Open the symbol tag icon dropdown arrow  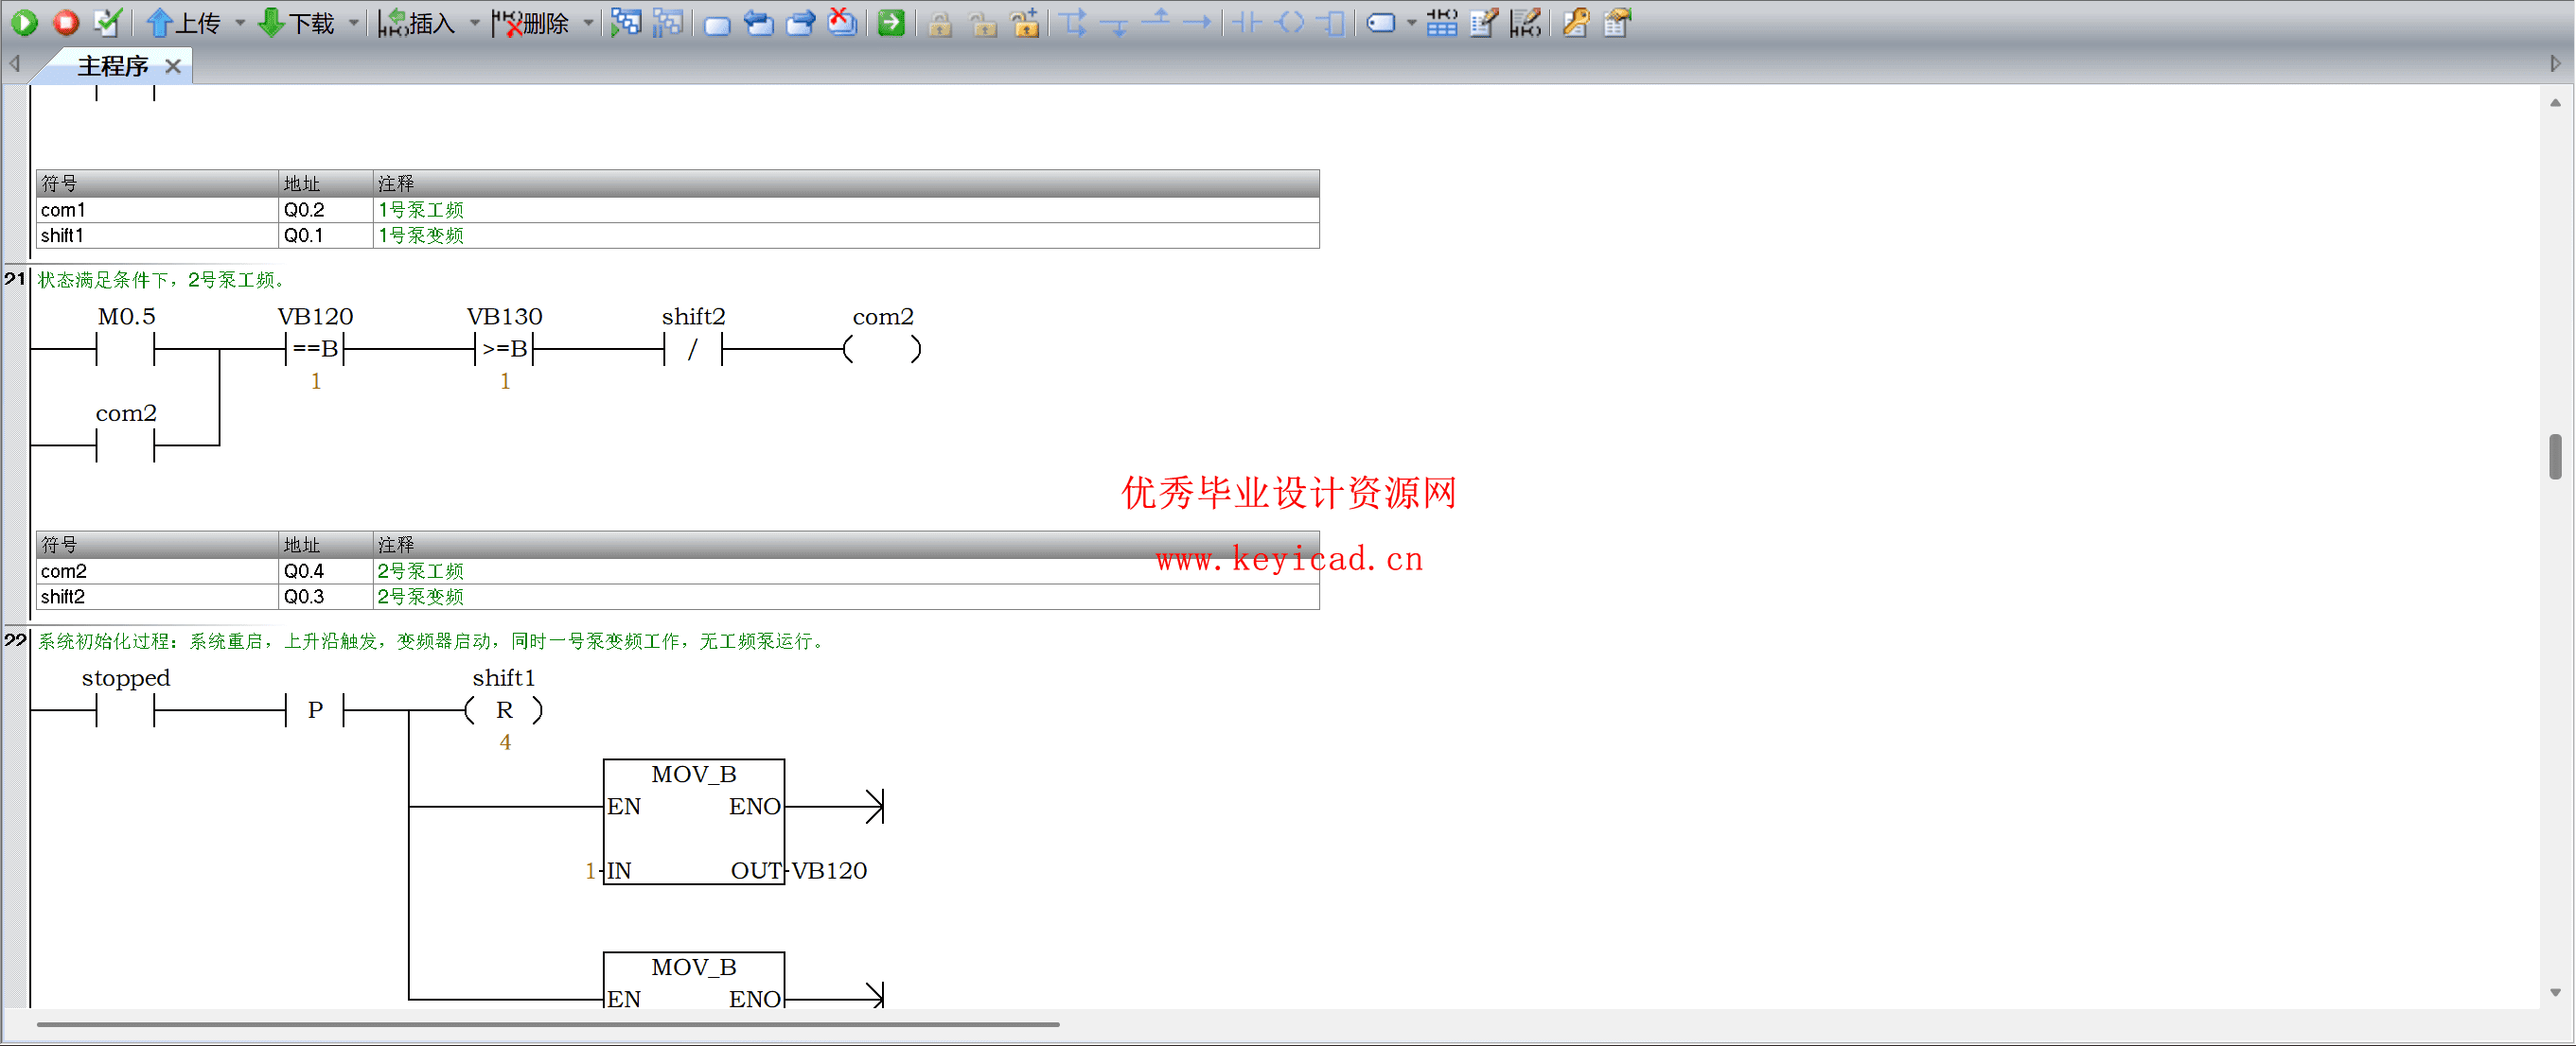(1411, 22)
